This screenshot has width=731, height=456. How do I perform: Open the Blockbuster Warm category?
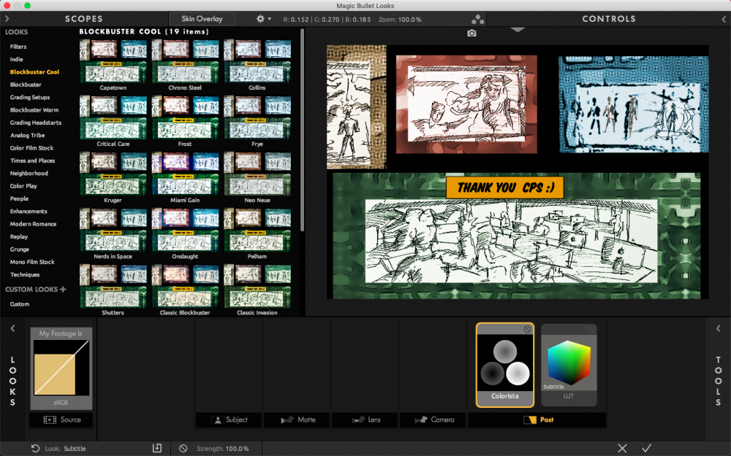pyautogui.click(x=34, y=110)
